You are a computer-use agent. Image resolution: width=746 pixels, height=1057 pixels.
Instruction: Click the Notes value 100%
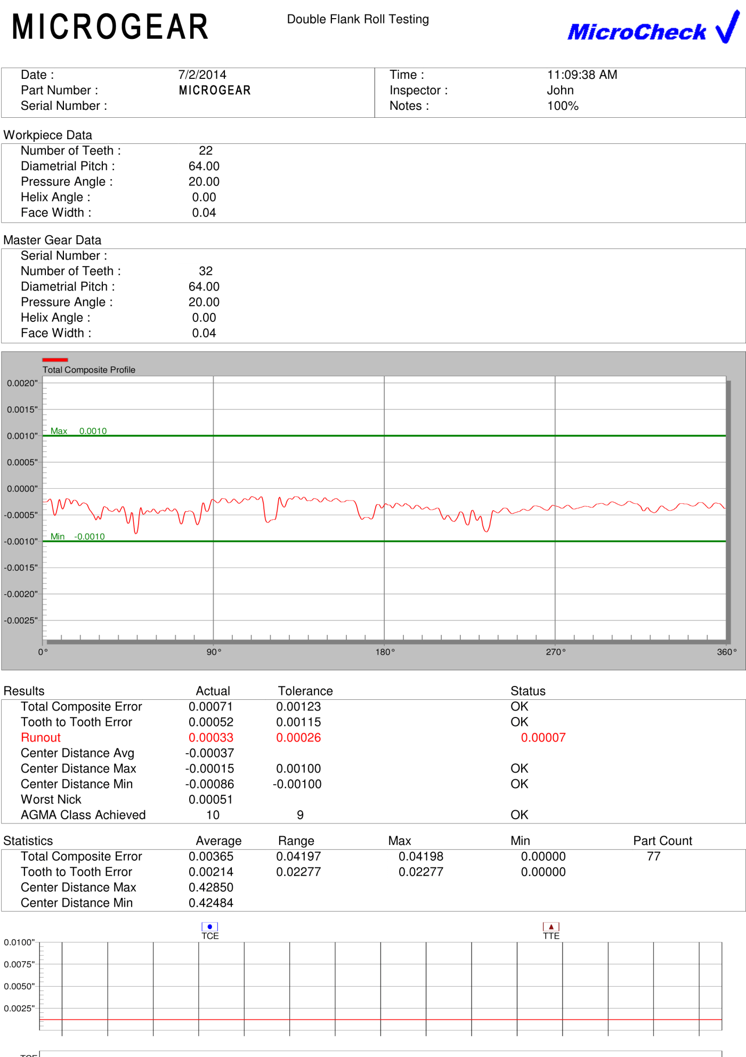[x=563, y=106]
